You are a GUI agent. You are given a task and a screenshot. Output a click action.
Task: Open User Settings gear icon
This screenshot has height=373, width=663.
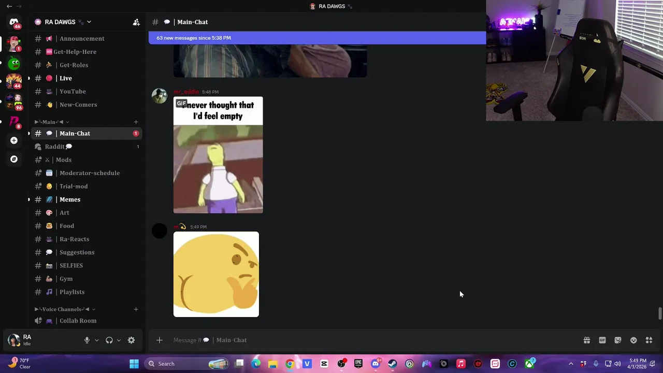tap(132, 340)
